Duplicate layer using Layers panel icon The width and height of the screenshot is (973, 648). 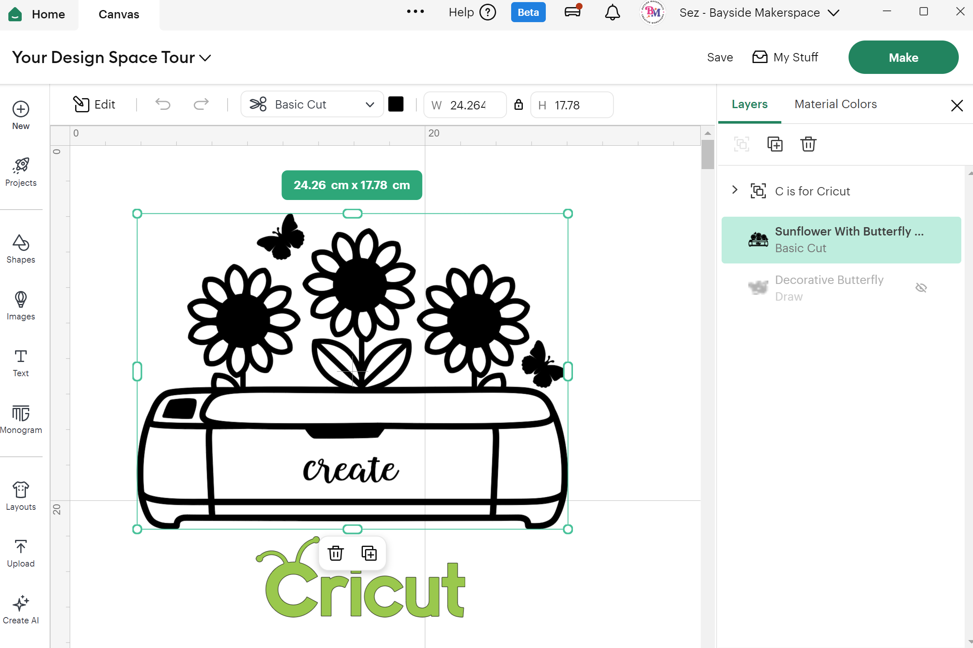coord(775,144)
